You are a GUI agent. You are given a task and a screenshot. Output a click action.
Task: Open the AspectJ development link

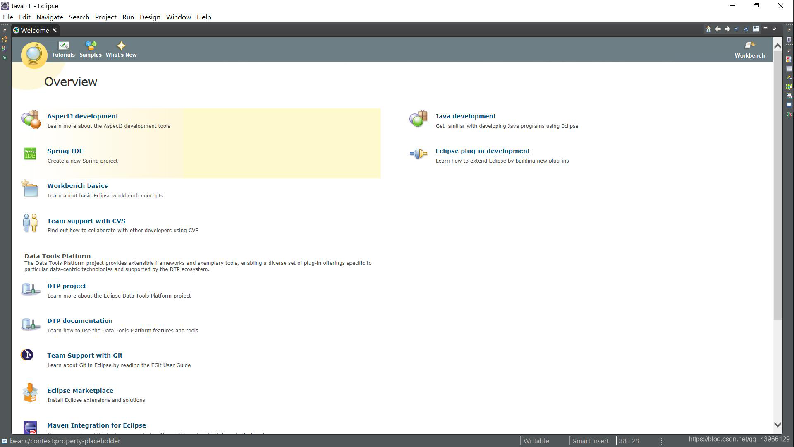[83, 116]
